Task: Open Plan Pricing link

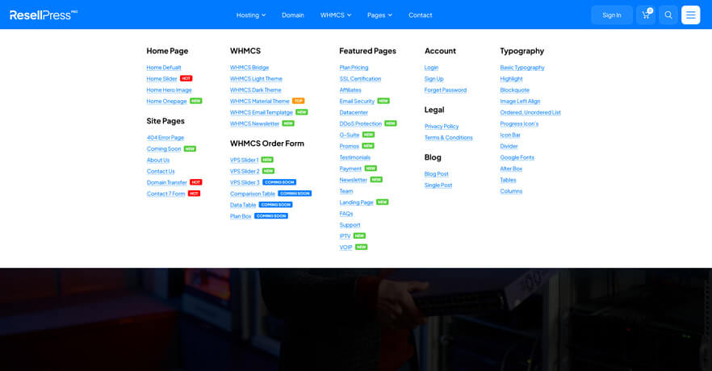Action: click(354, 68)
